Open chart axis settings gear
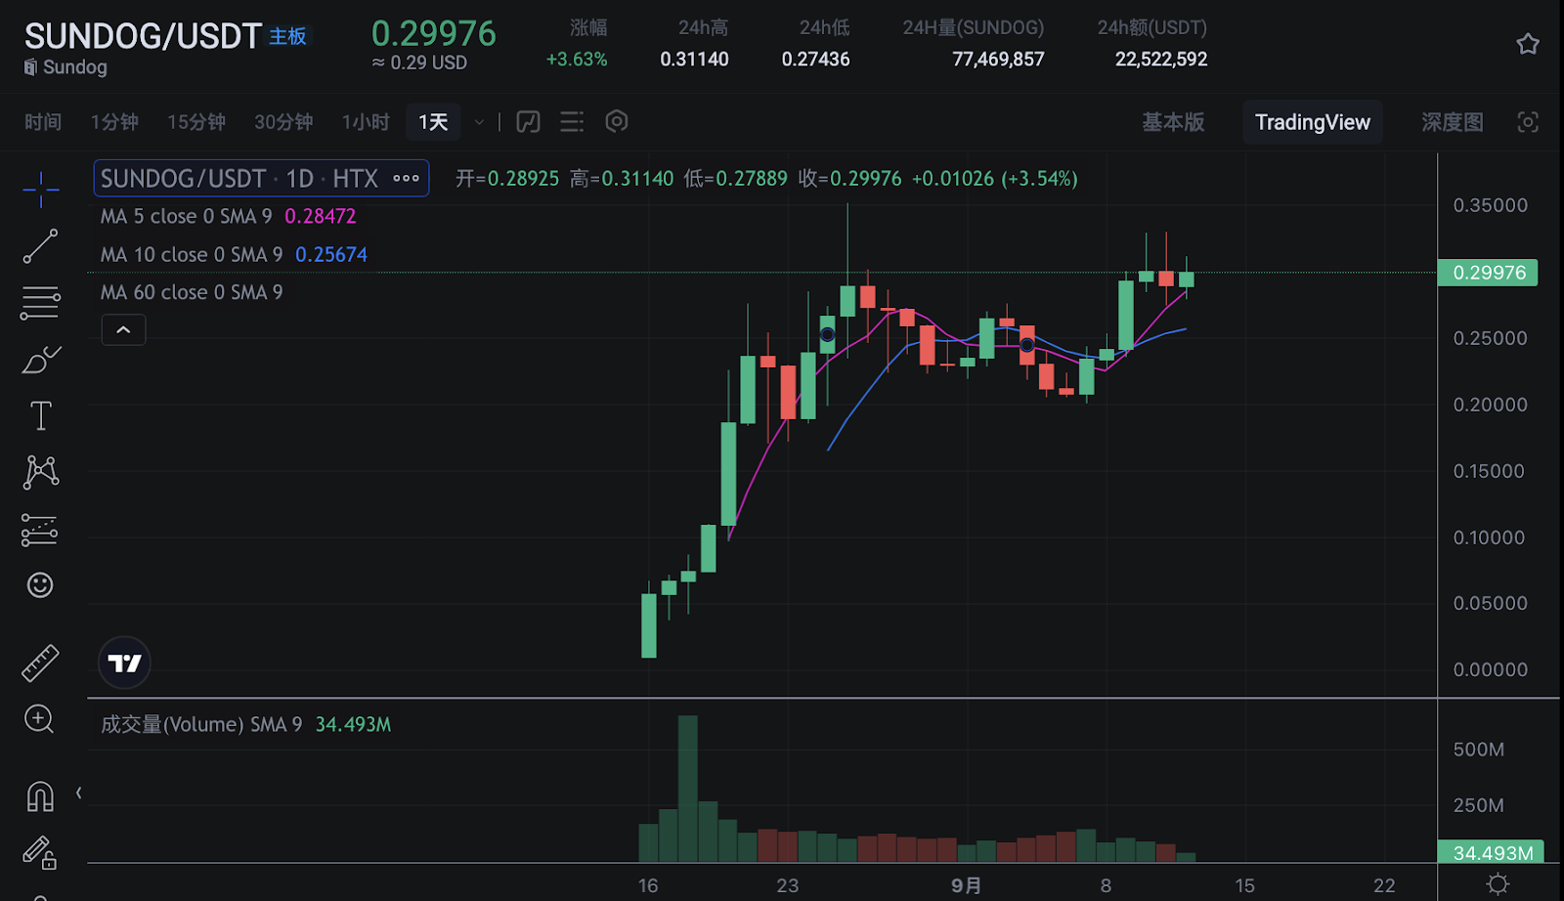This screenshot has width=1564, height=901. [1498, 884]
